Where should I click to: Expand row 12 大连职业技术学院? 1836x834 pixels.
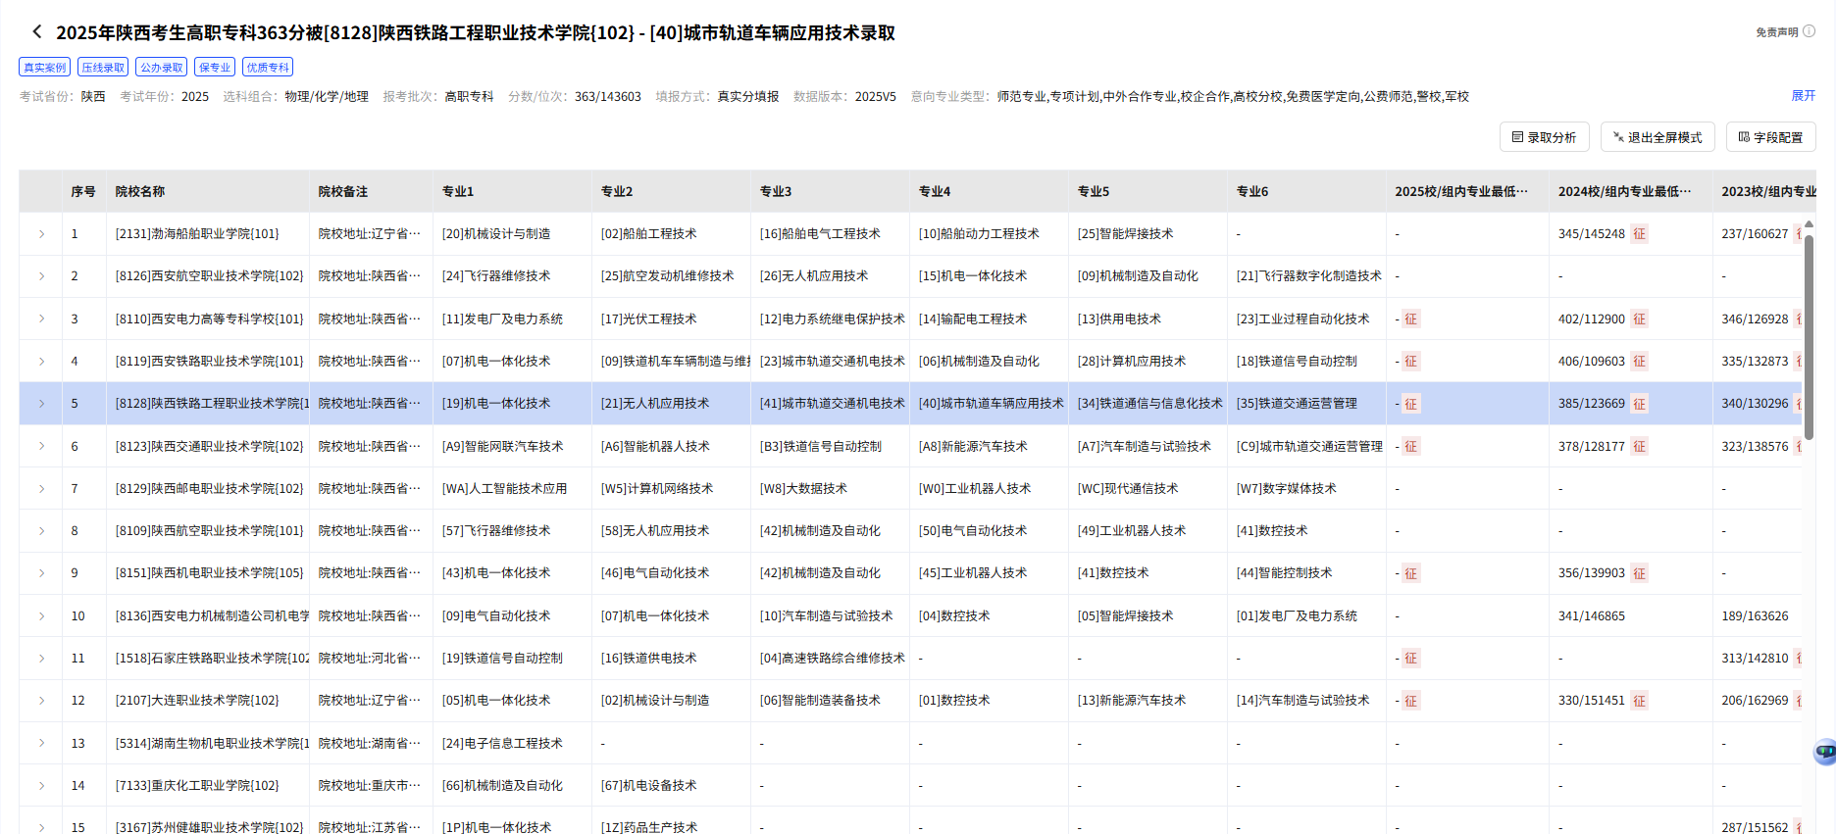(41, 701)
